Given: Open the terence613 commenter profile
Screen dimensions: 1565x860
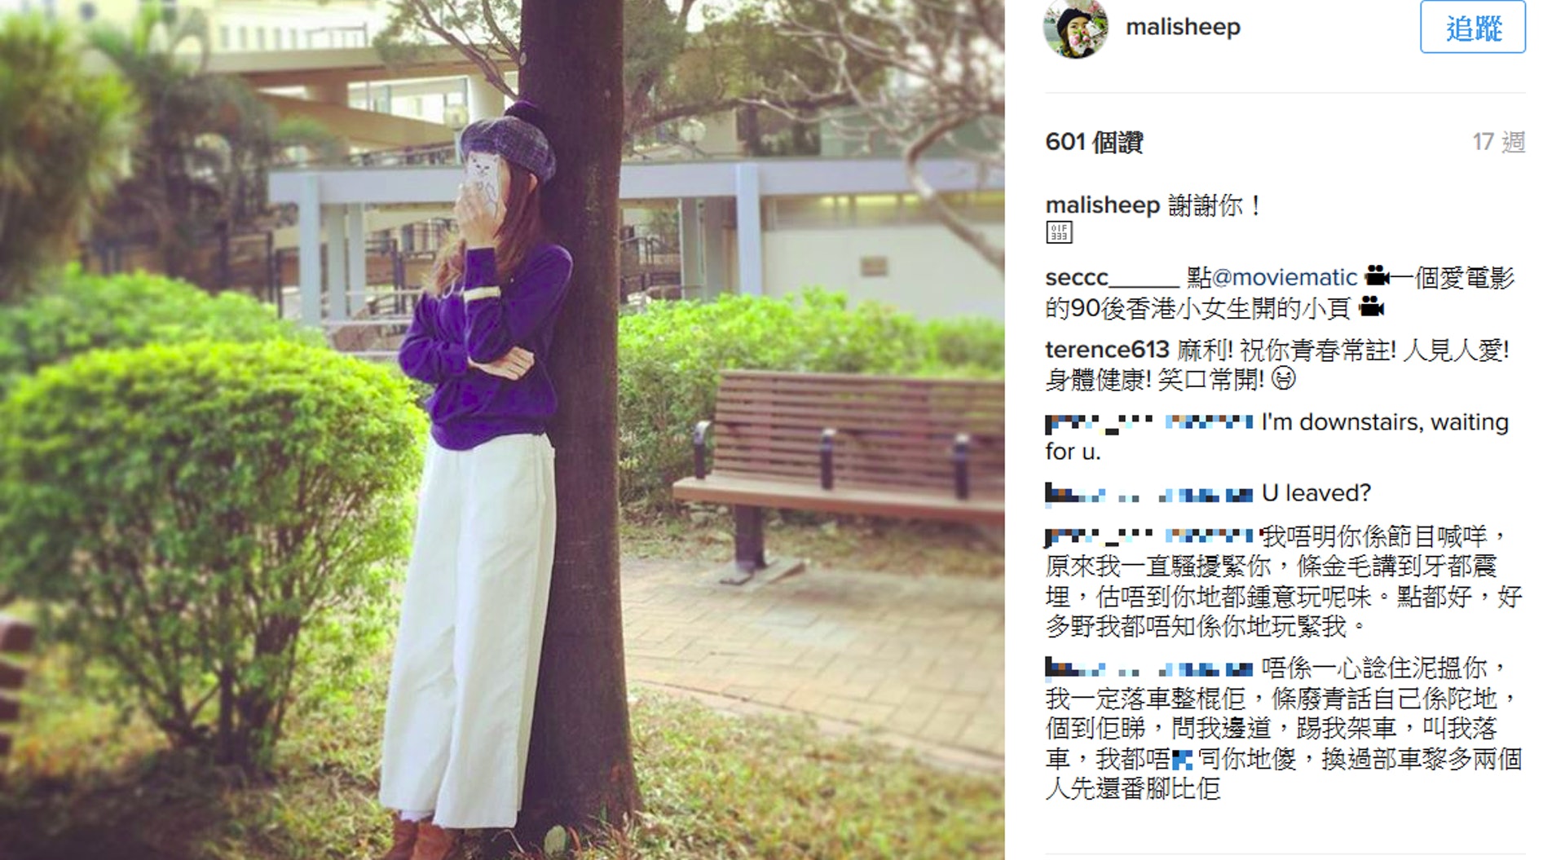Looking at the screenshot, I should coord(1107,351).
